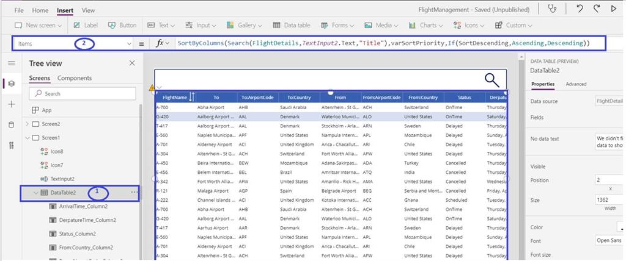626x261 pixels.
Task: Click the From:Country column header
Action: 423,97
